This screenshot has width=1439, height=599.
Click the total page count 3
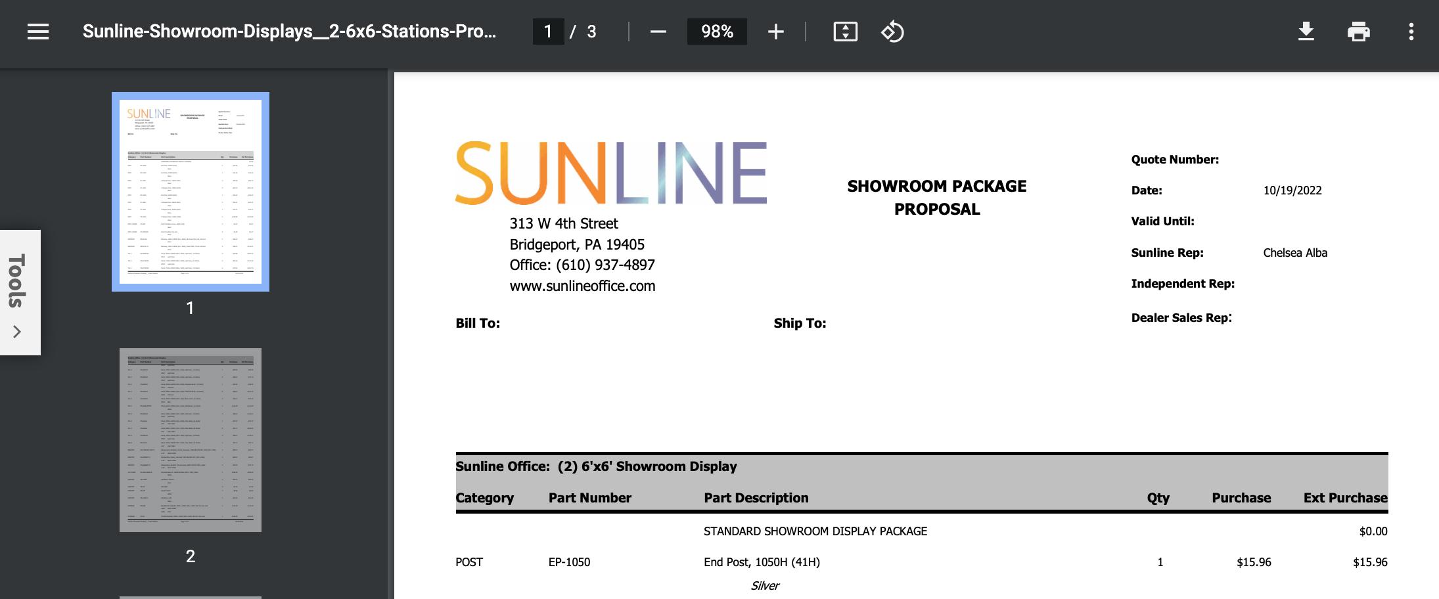(591, 32)
